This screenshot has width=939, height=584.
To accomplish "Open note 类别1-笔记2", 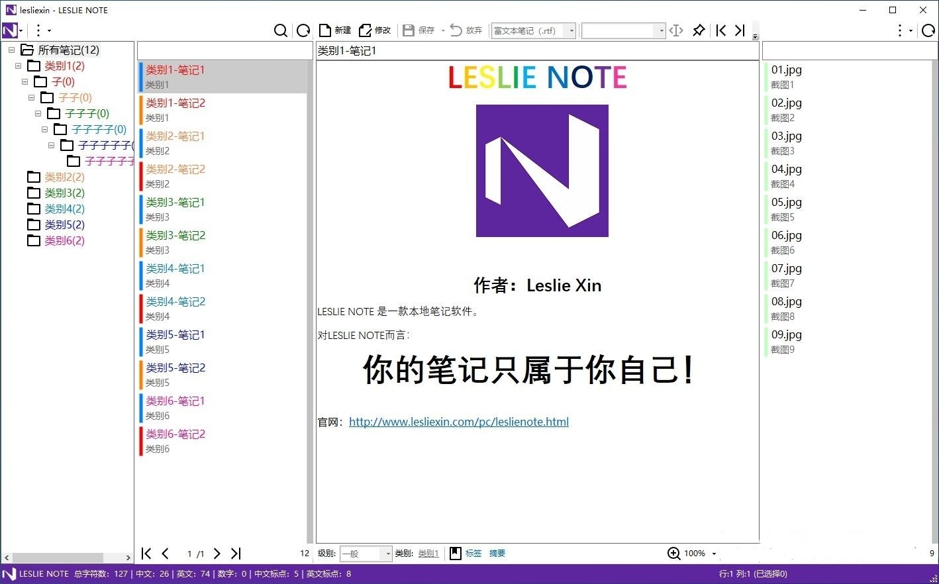I will click(222, 109).
